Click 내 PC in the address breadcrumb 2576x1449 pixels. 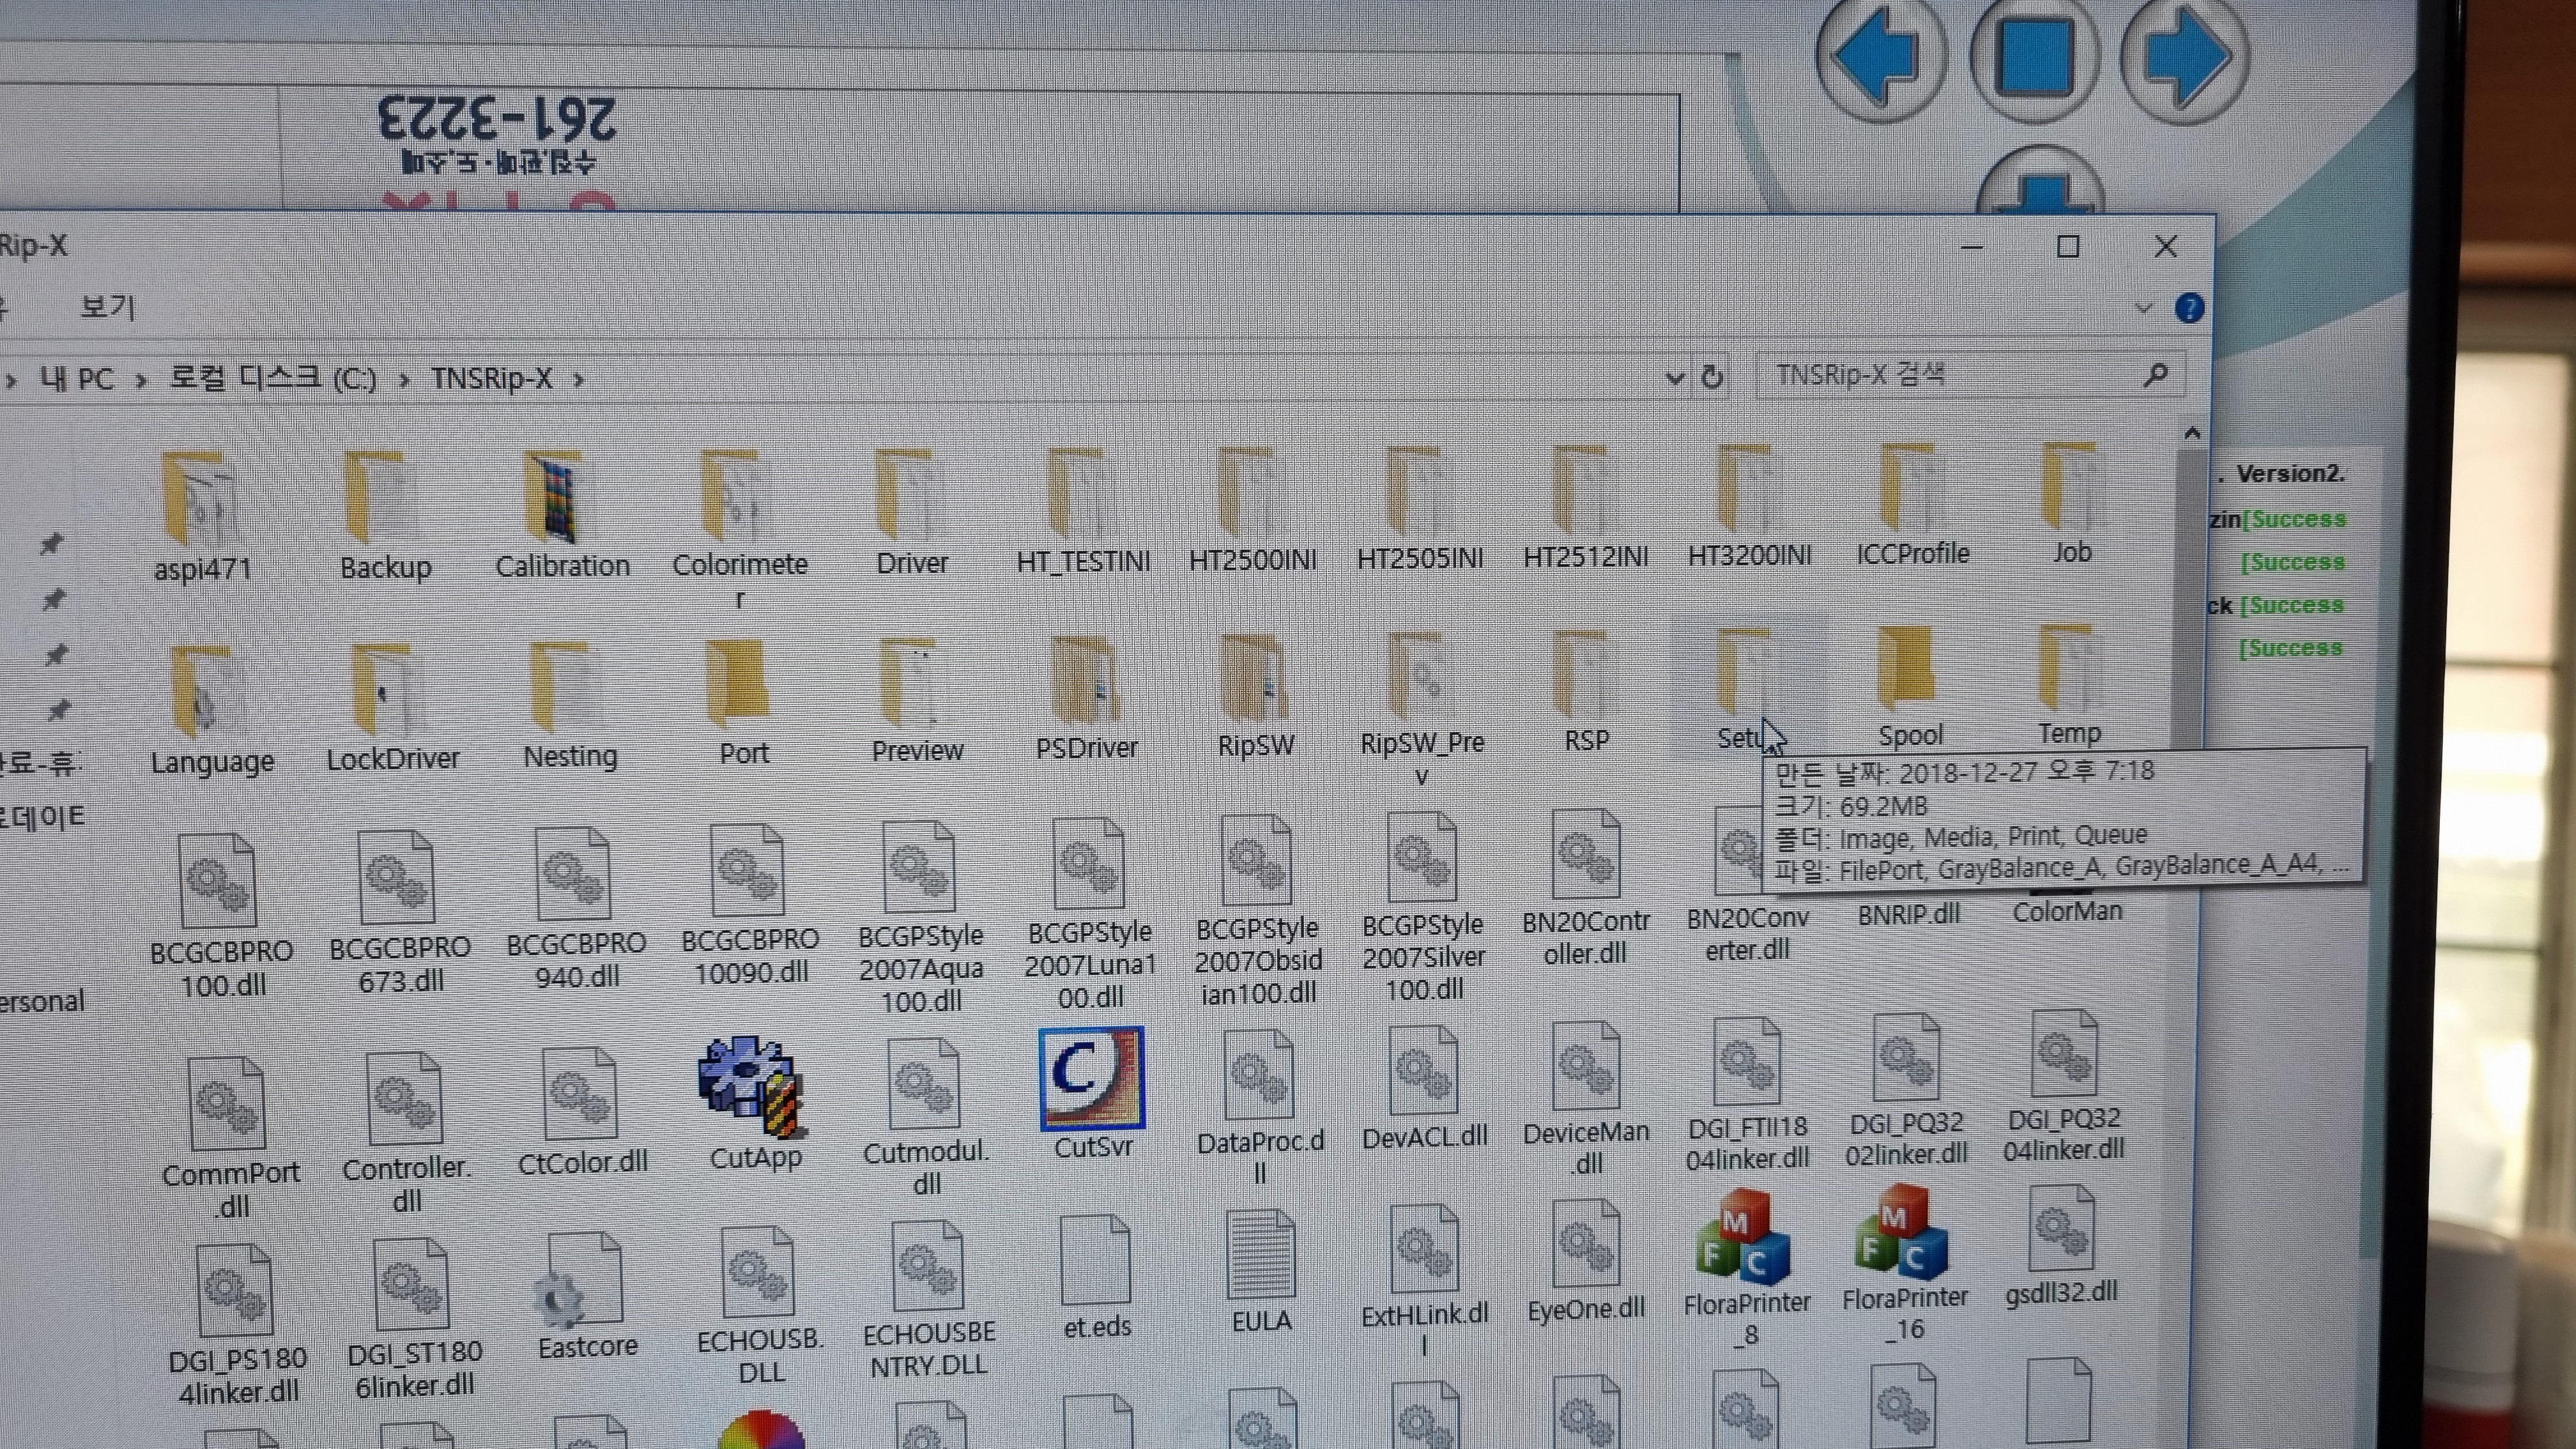coord(77,379)
